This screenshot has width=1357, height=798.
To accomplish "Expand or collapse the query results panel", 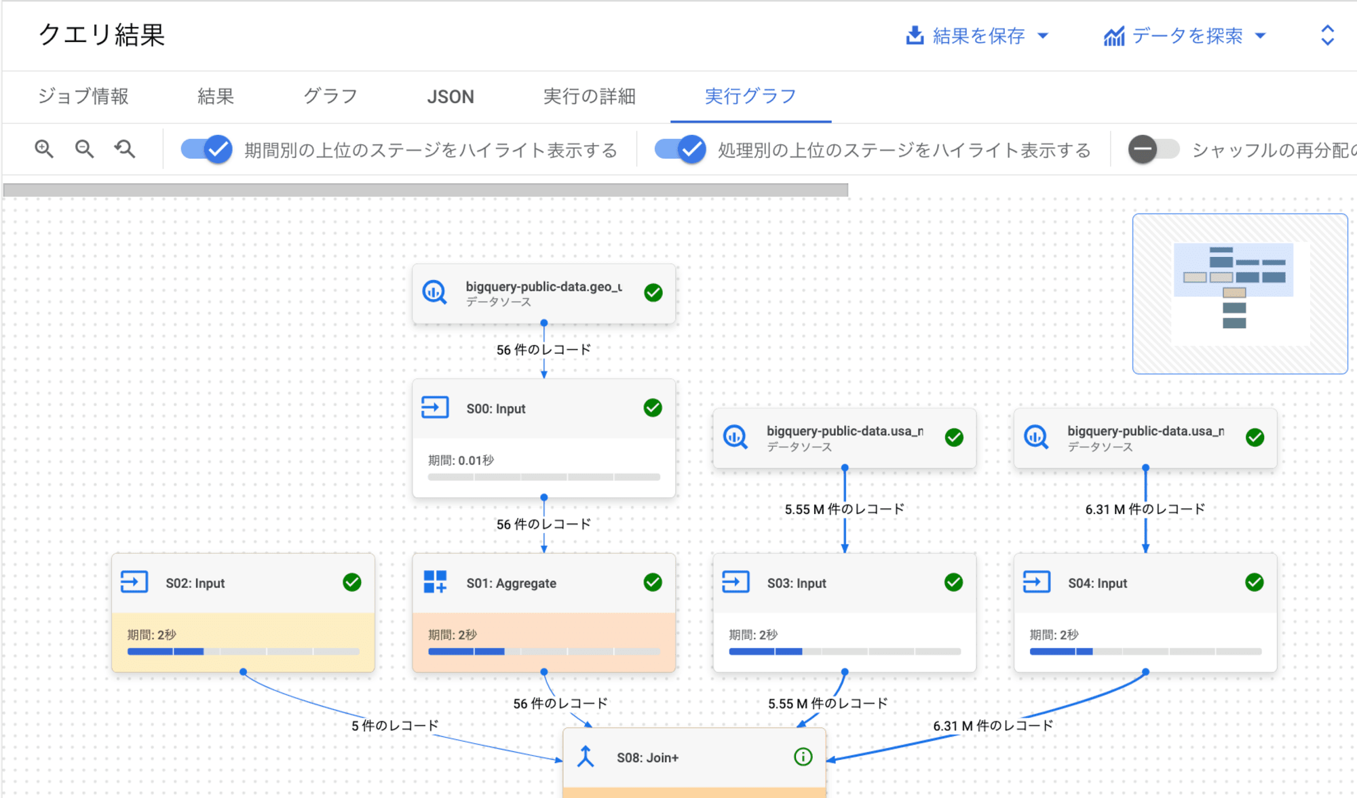I will point(1328,35).
